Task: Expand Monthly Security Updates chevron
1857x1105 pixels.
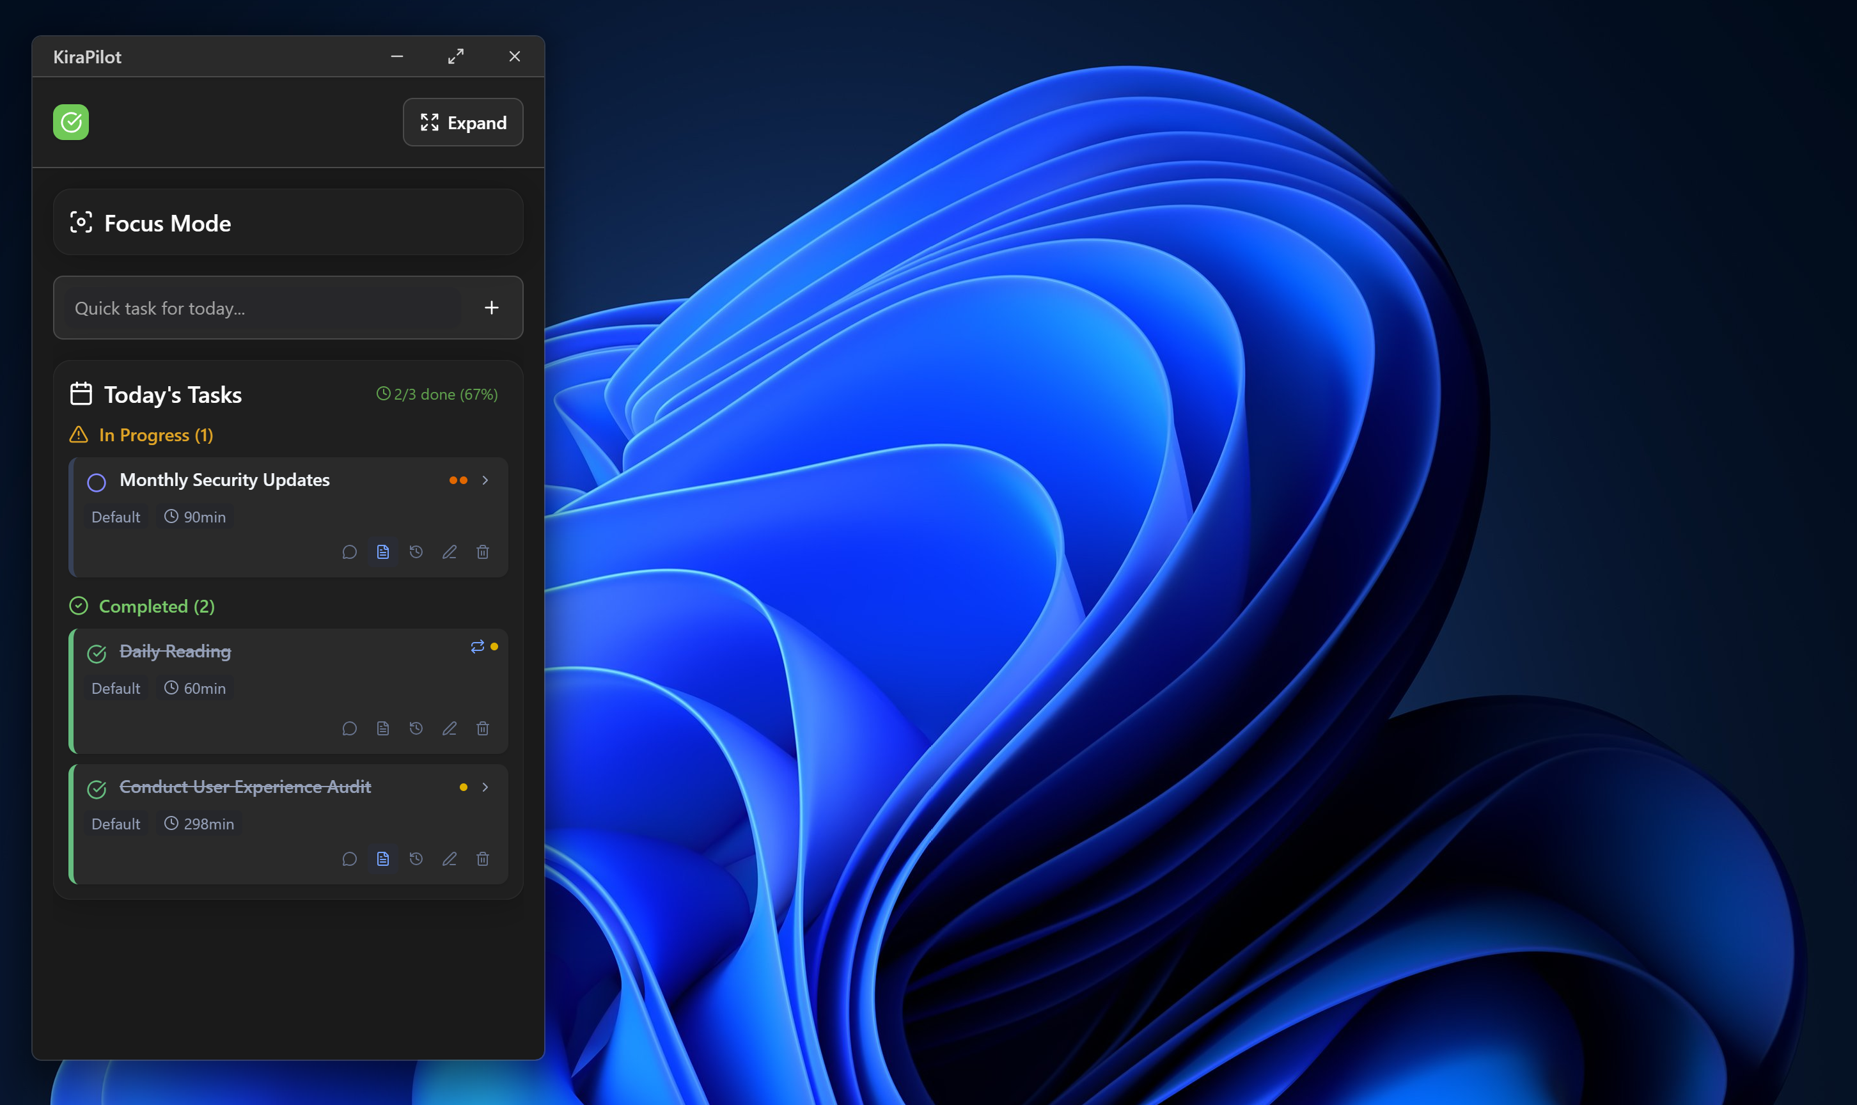Action: (485, 480)
